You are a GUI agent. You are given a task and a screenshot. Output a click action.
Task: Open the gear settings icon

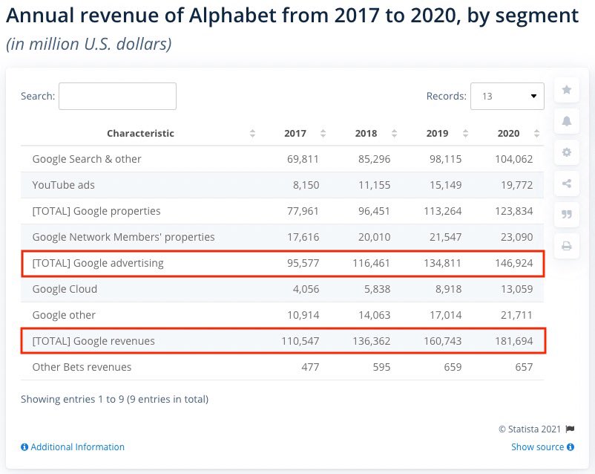coord(567,152)
